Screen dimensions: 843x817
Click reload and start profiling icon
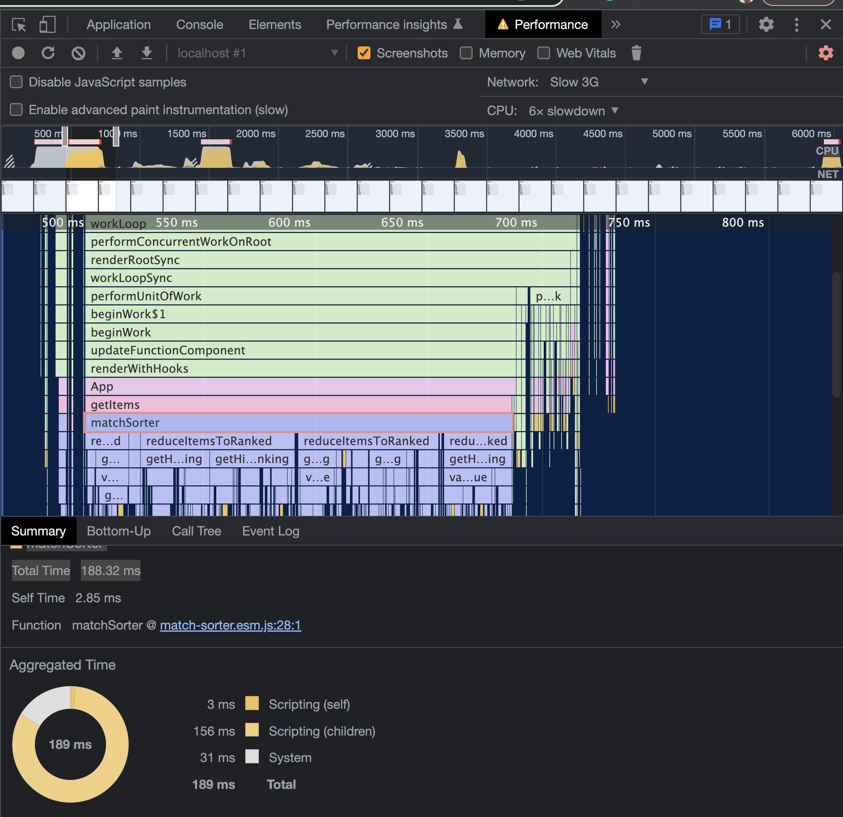click(48, 53)
